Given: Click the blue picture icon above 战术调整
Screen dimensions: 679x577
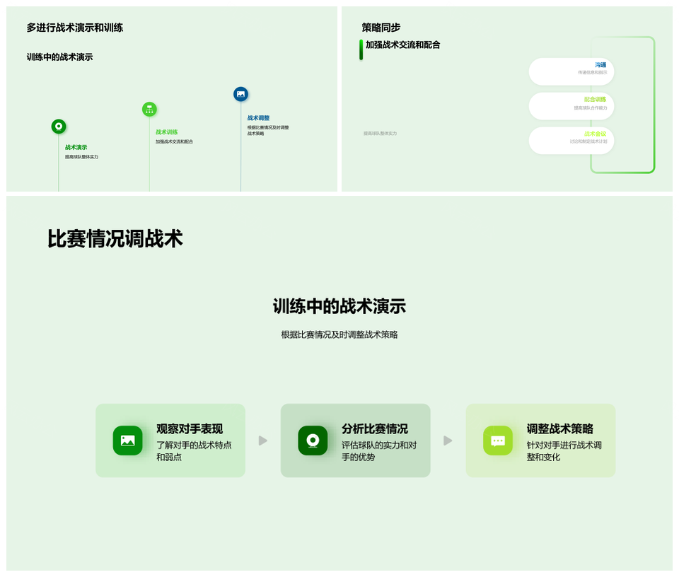Looking at the screenshot, I should [x=240, y=94].
